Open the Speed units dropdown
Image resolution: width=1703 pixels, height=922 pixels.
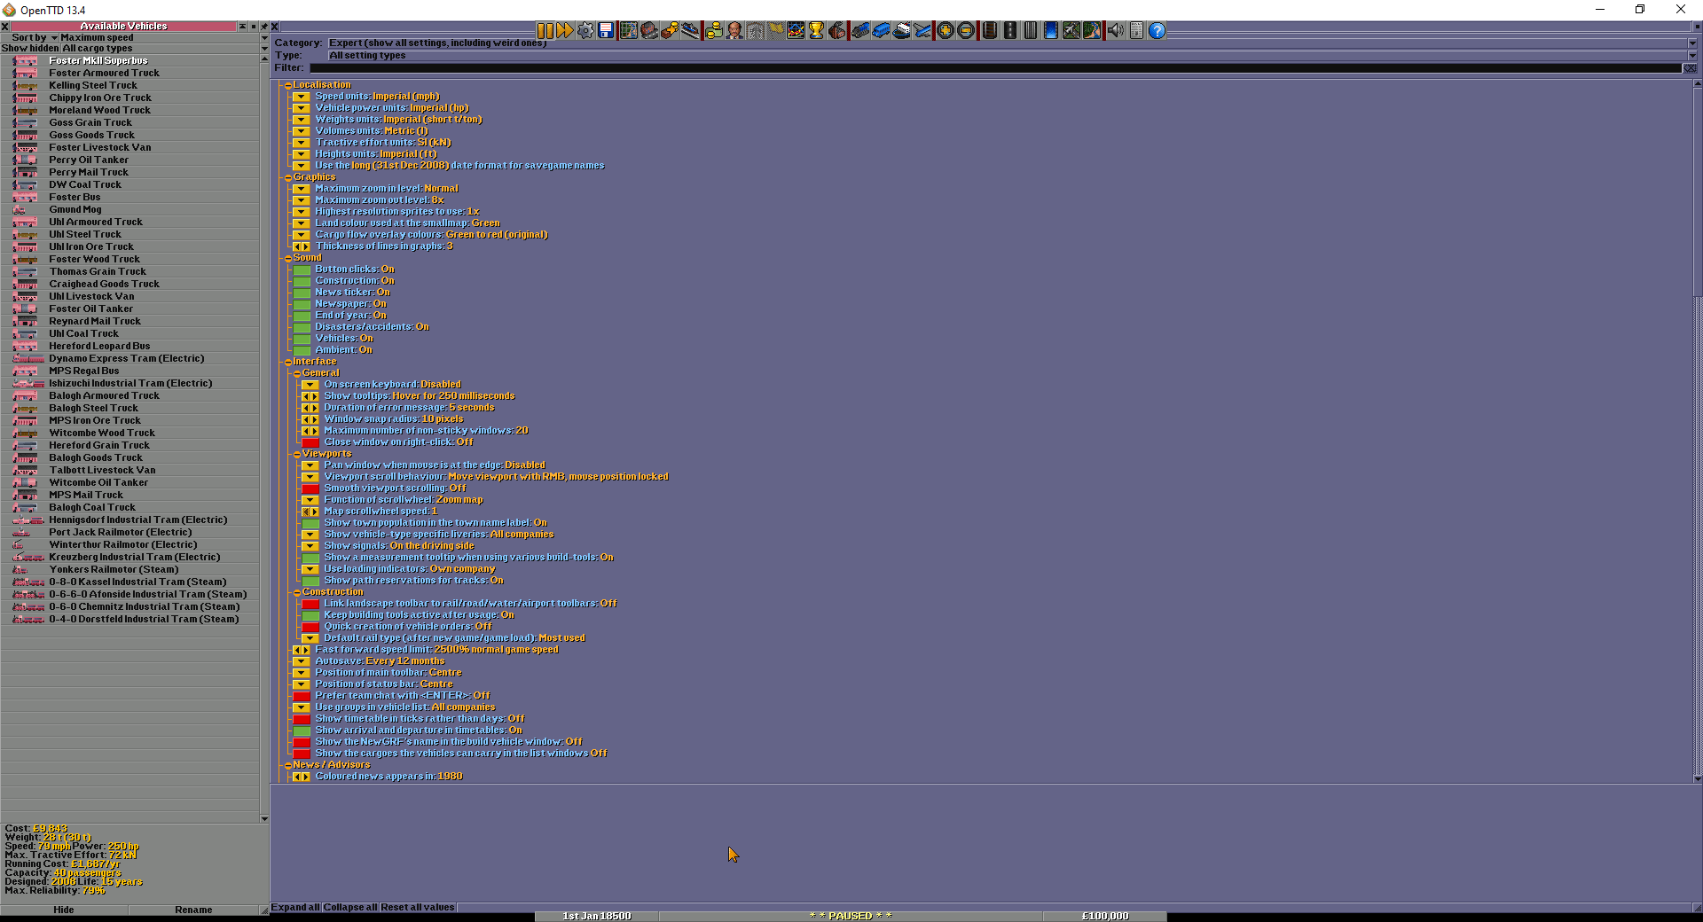point(302,97)
